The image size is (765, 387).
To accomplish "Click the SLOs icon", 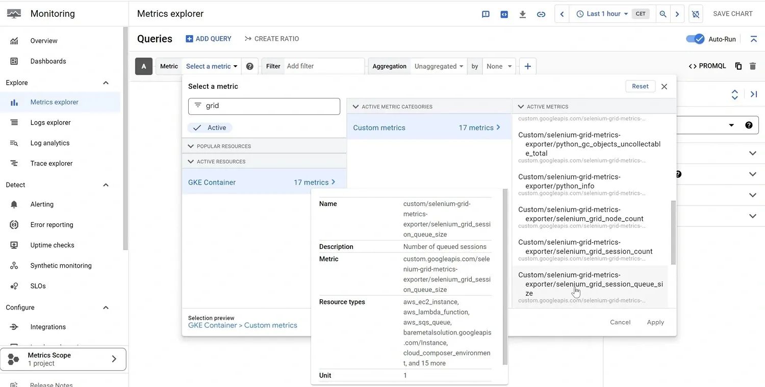I will tap(14, 286).
